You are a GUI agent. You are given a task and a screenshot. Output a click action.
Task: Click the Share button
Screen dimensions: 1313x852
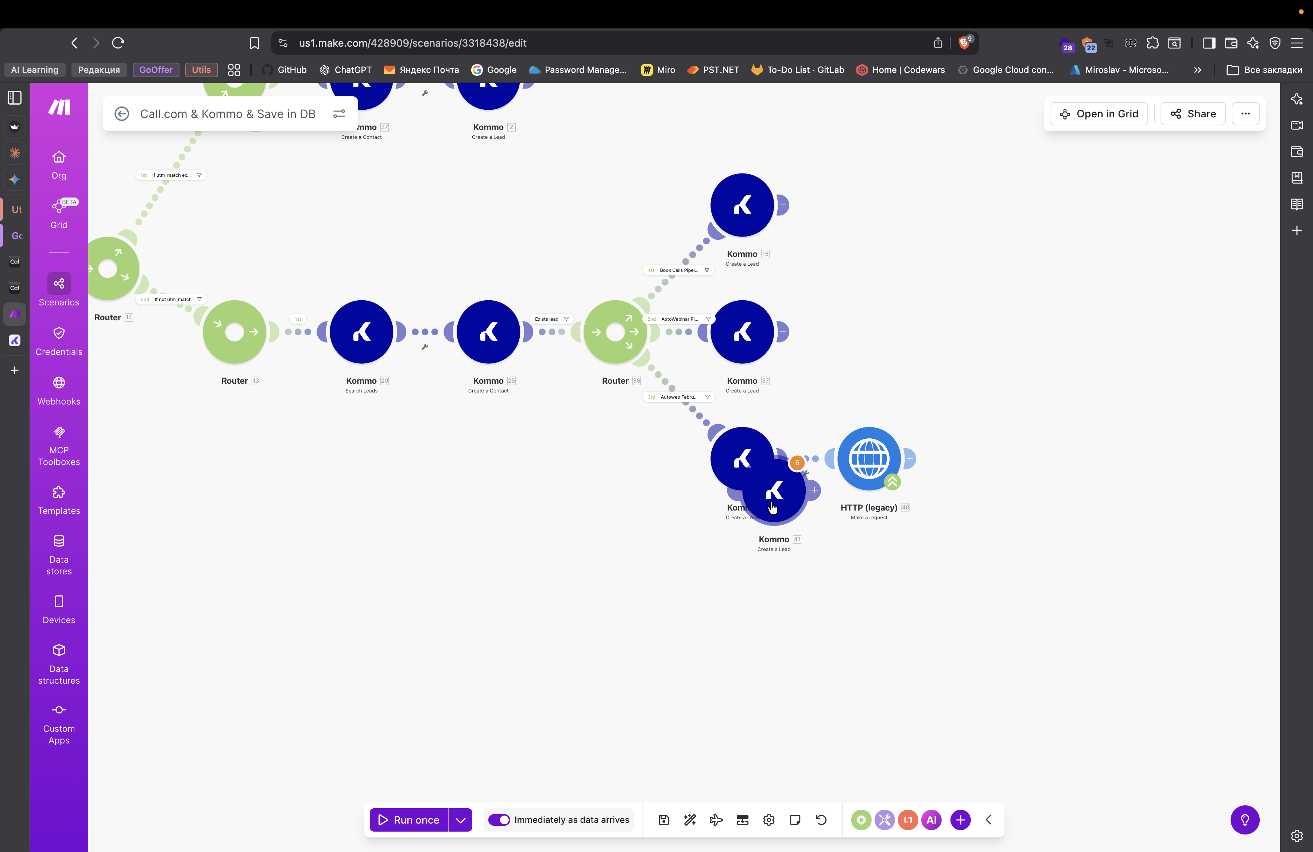point(1193,114)
